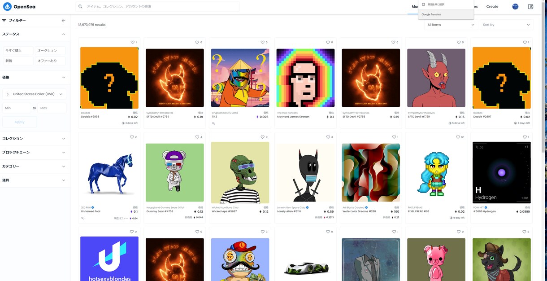This screenshot has height=281, width=547.
Task: Toggle the 今すぐ購入 status filter
Action: pyautogui.click(x=18, y=51)
